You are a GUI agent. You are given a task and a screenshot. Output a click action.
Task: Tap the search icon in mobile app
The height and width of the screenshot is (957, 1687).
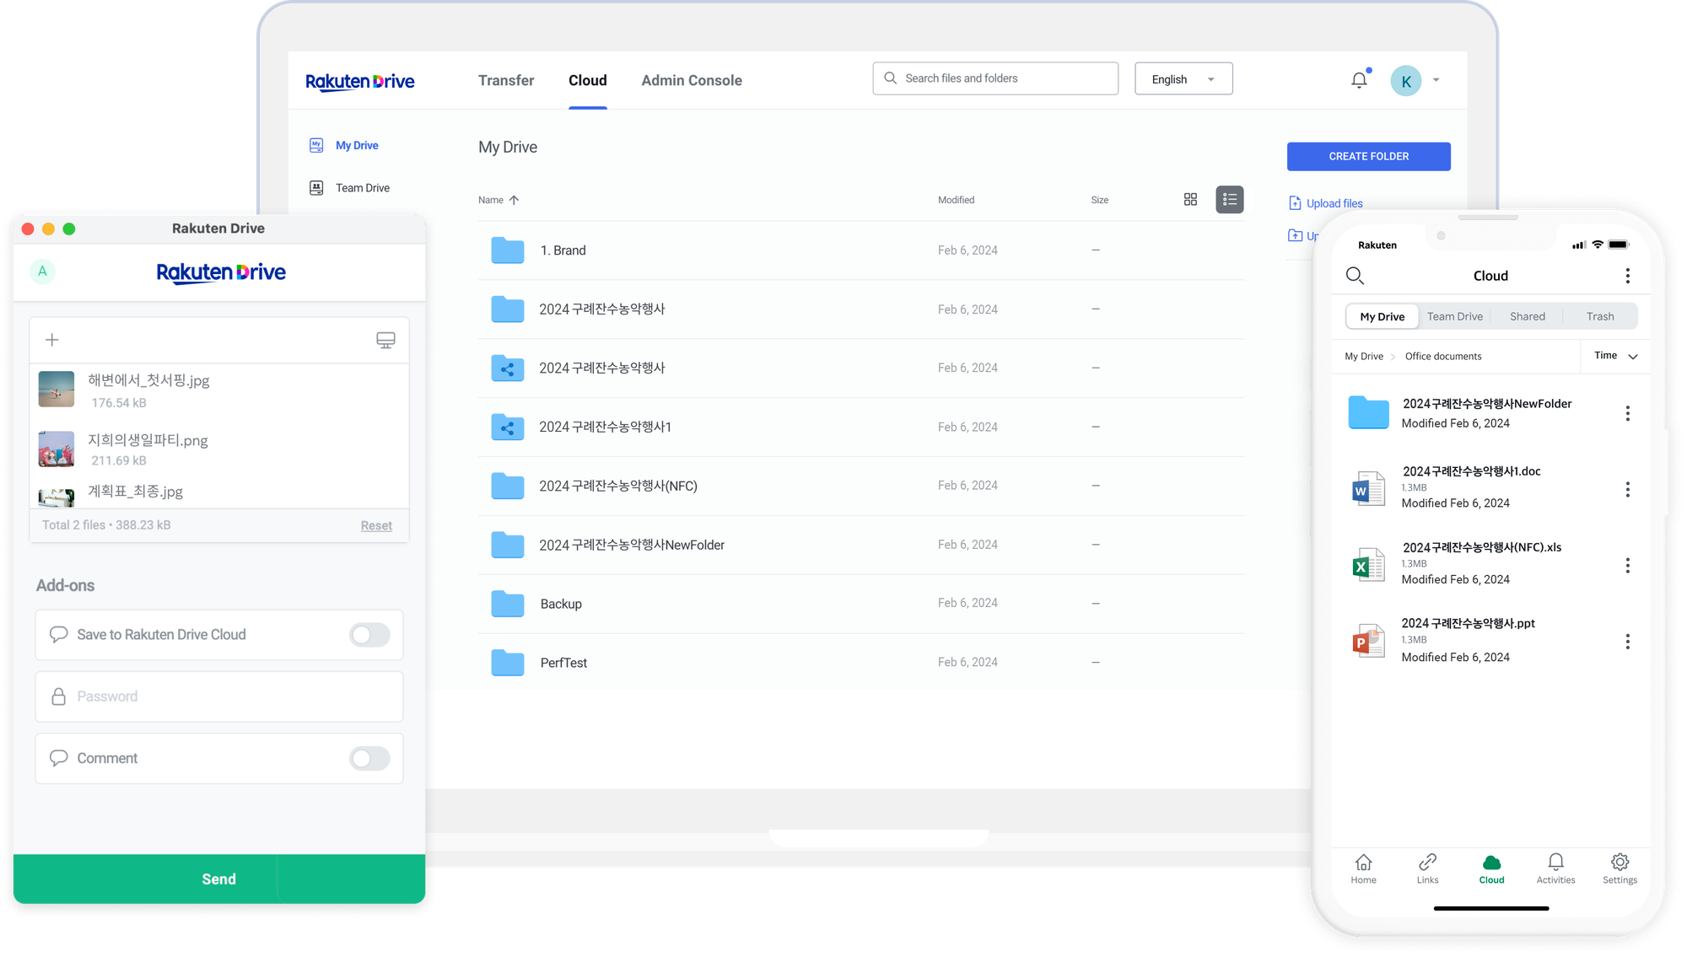click(x=1355, y=276)
